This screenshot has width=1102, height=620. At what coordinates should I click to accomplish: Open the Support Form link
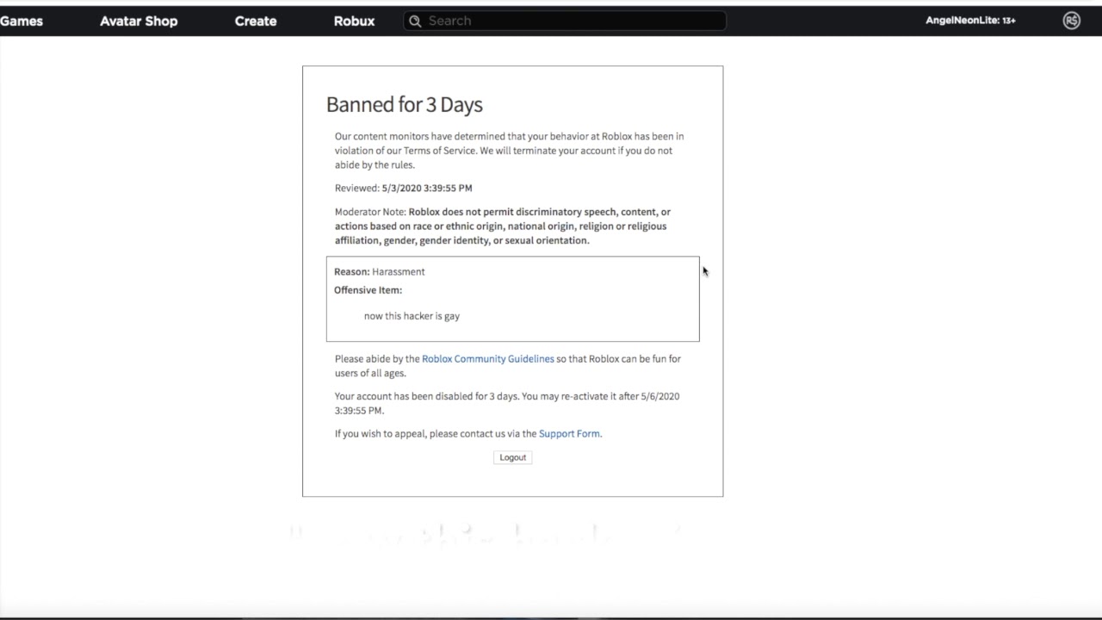pos(569,434)
